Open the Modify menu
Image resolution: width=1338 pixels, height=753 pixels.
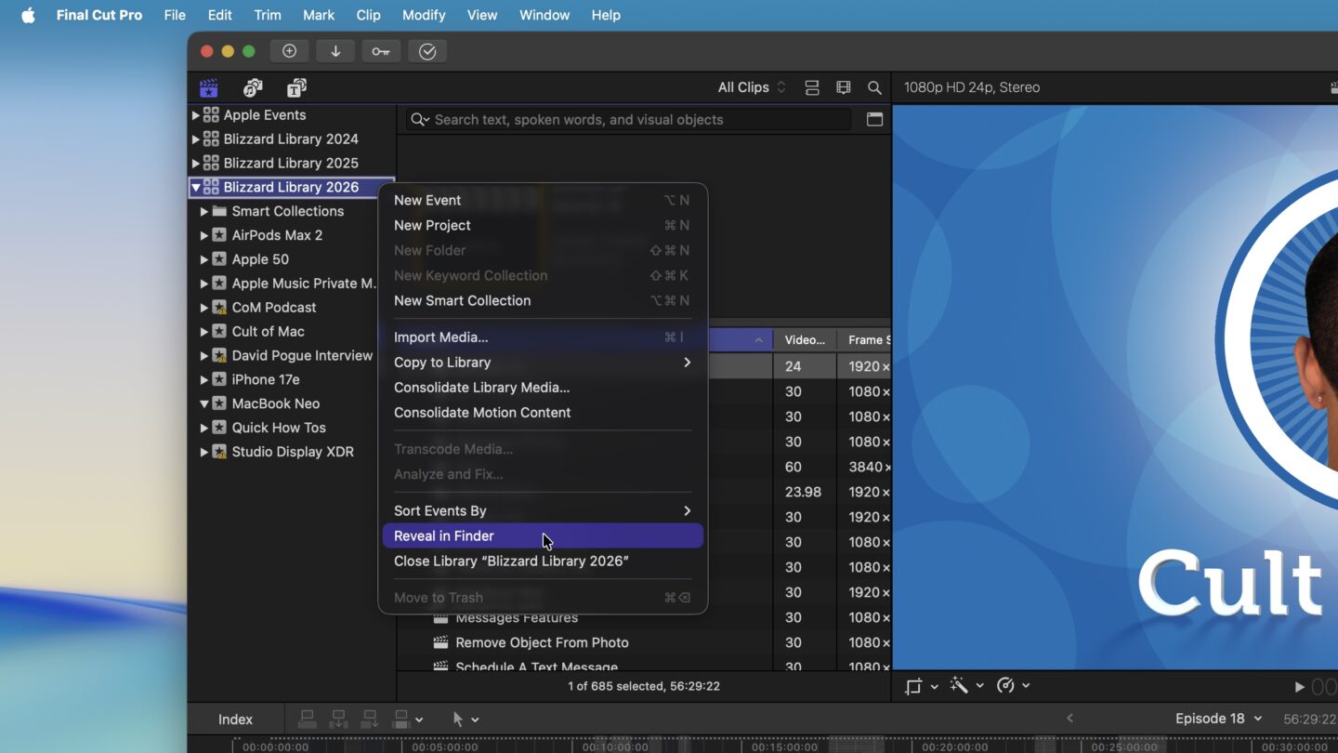pos(424,15)
